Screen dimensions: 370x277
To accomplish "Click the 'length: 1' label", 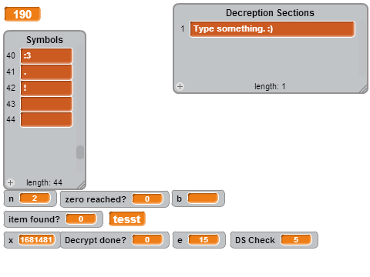I will click(x=270, y=86).
